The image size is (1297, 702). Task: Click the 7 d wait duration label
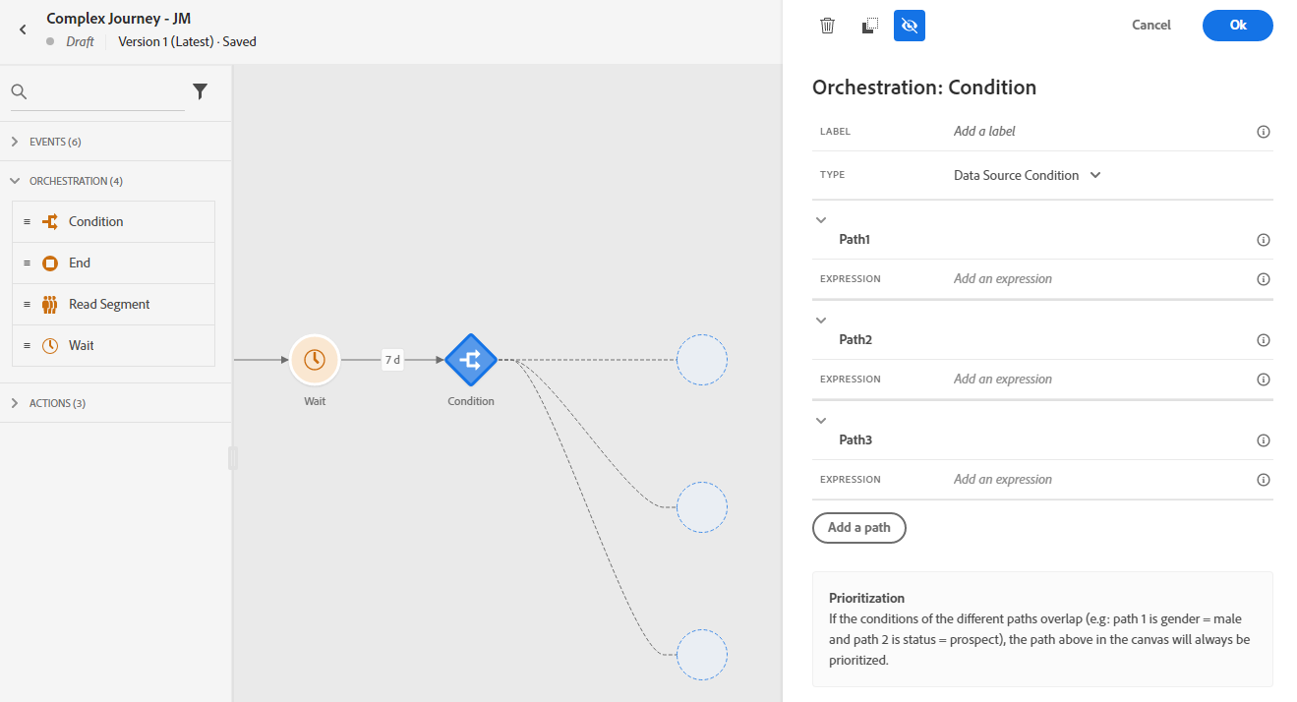click(392, 360)
